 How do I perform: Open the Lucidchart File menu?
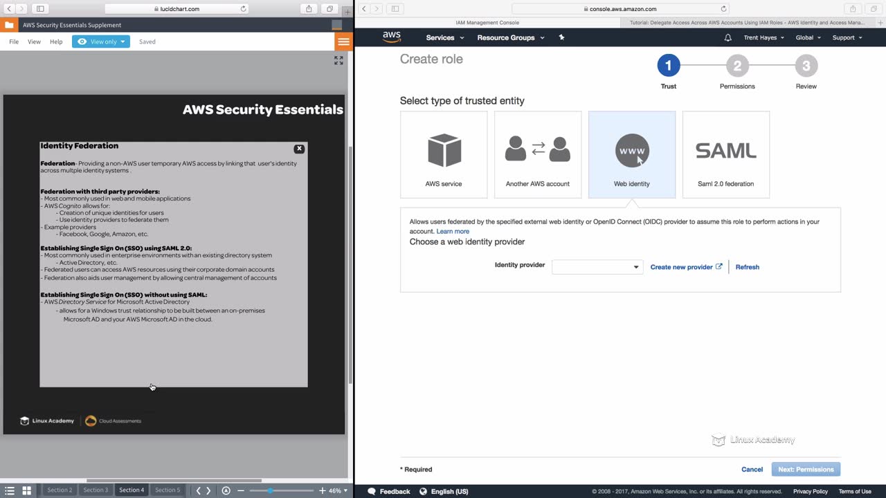pyautogui.click(x=14, y=41)
